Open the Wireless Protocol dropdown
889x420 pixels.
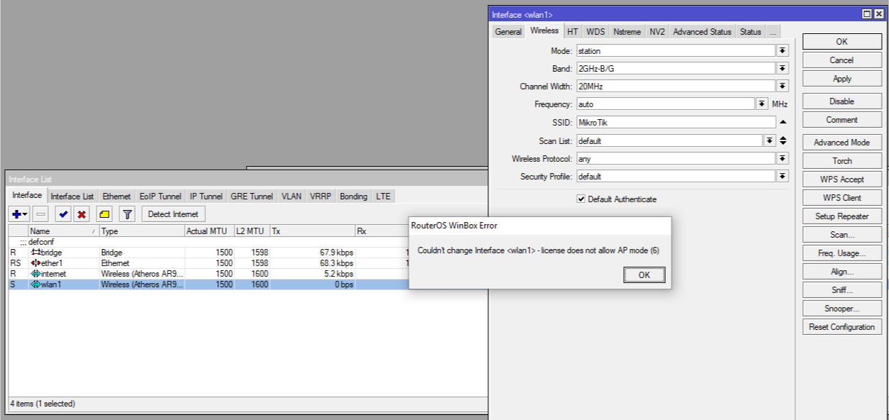(x=782, y=159)
